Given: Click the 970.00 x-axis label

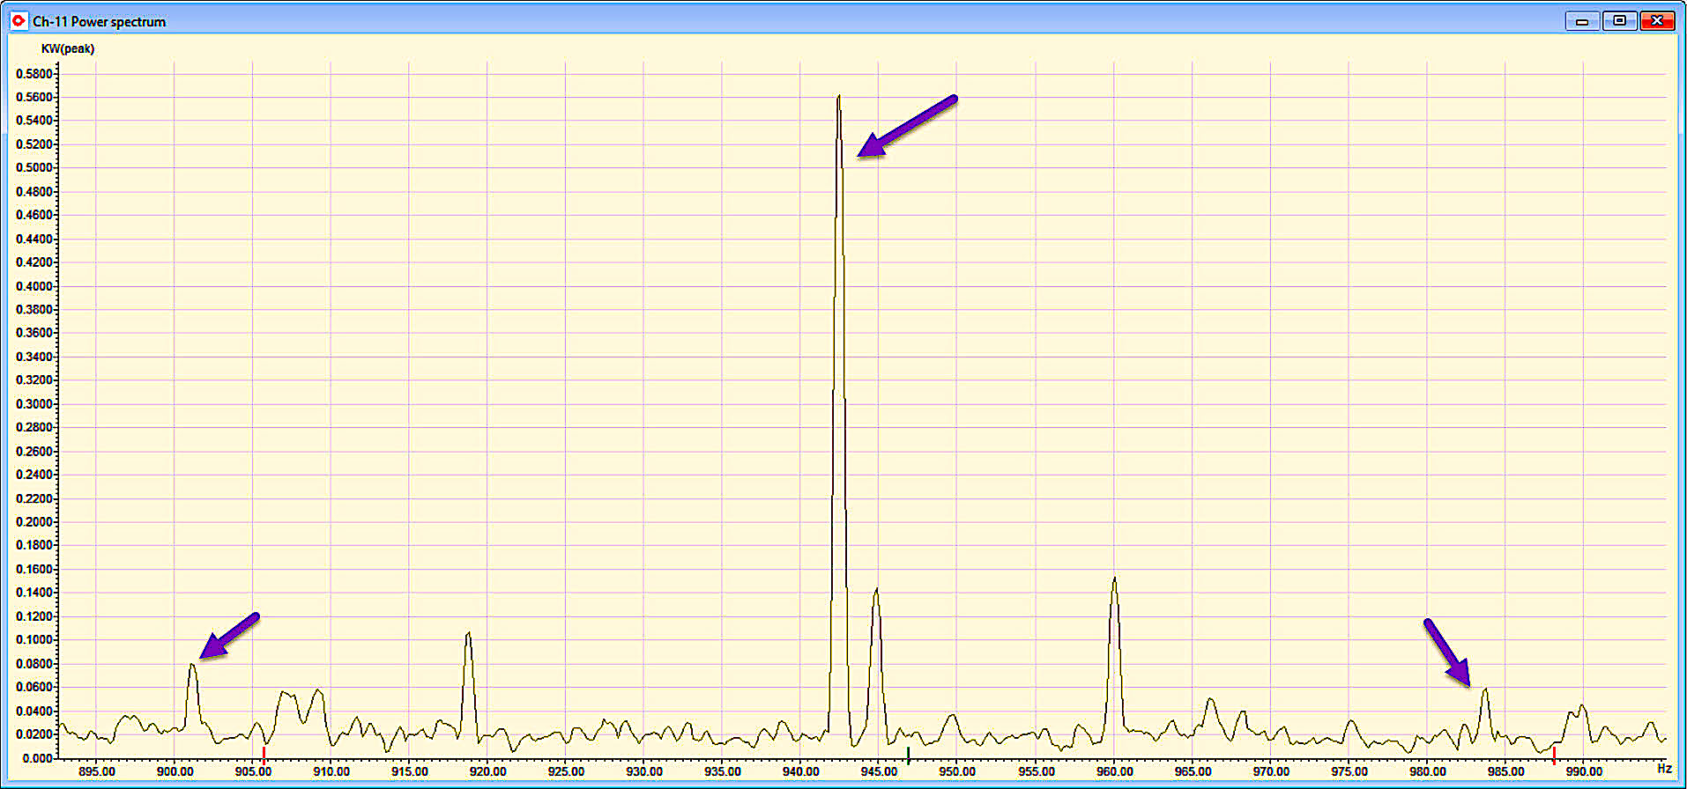Looking at the screenshot, I should (1271, 771).
